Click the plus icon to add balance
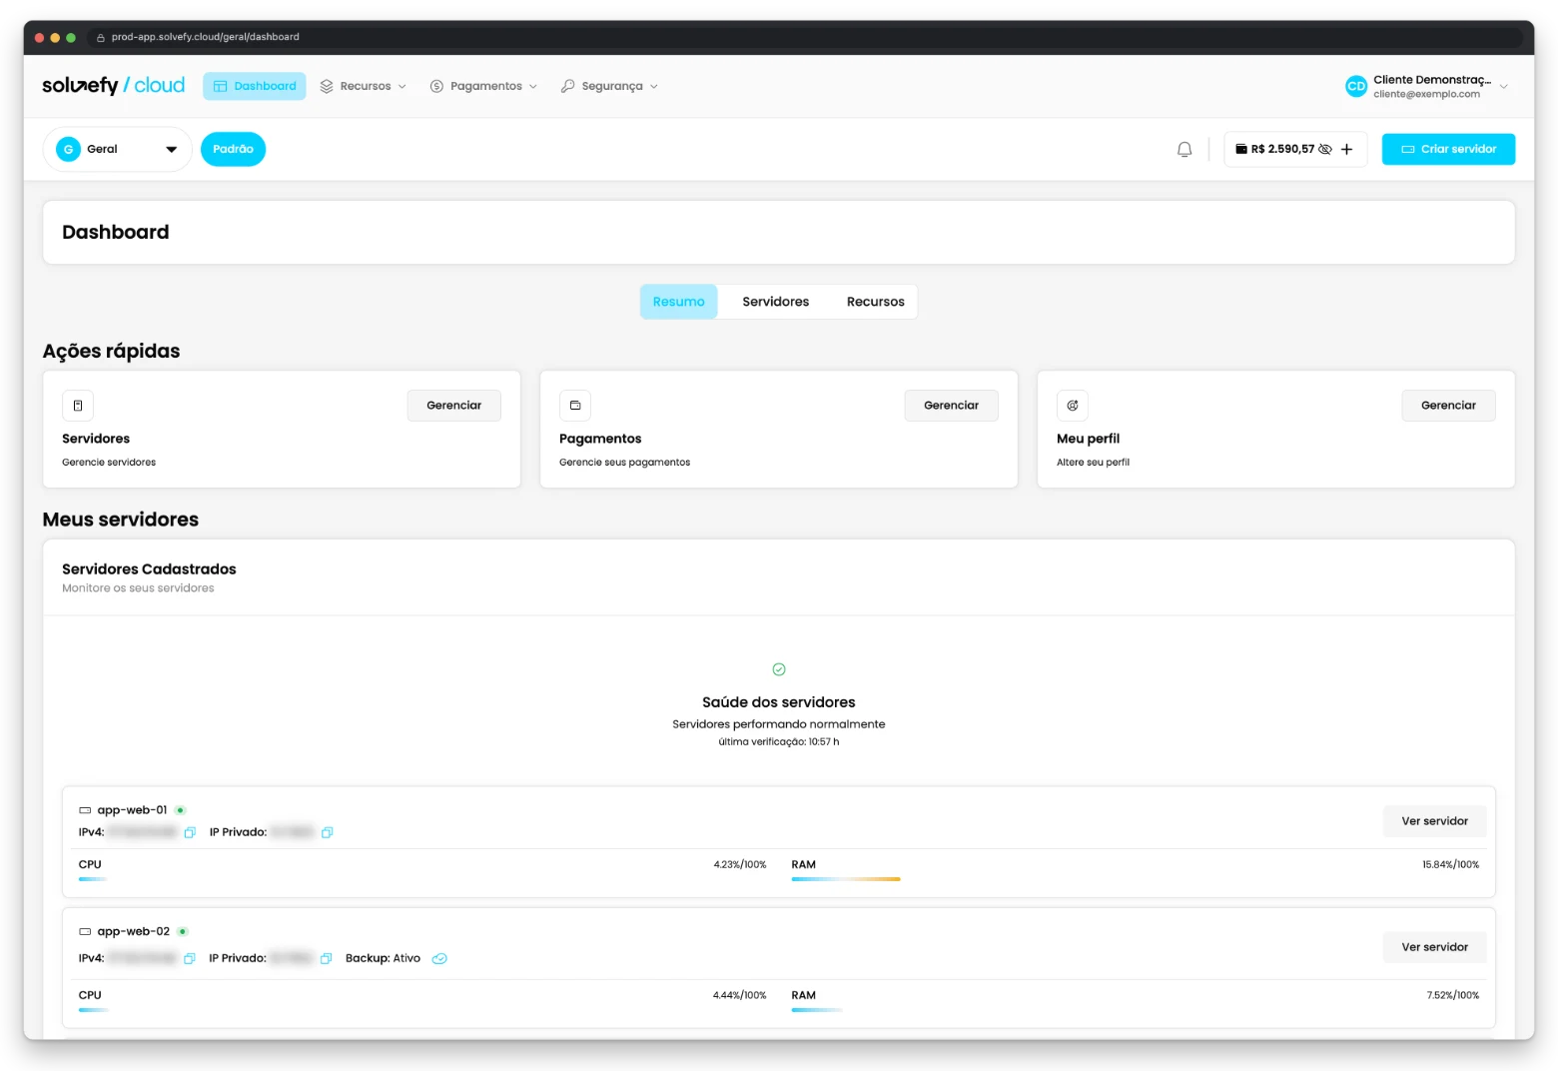This screenshot has height=1071, width=1558. point(1346,150)
